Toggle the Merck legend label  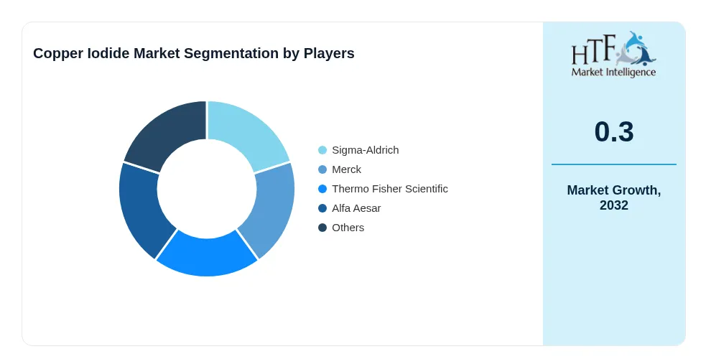[x=346, y=169]
